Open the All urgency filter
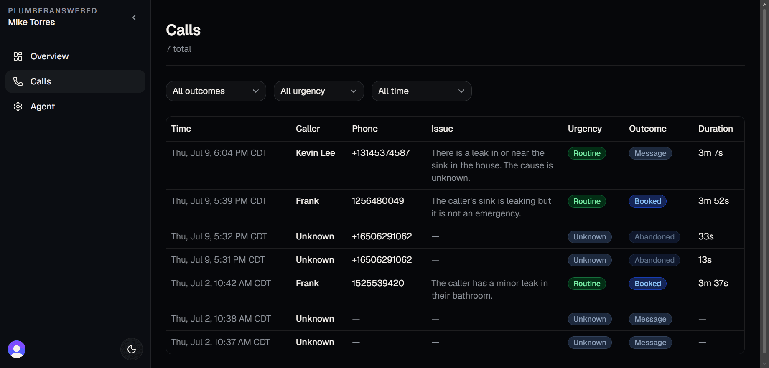Viewport: 769px width, 368px height. pyautogui.click(x=319, y=91)
